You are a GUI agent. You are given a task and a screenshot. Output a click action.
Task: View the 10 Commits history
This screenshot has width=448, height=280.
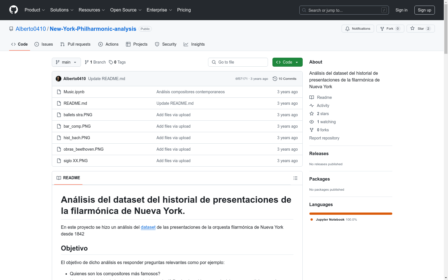(x=284, y=79)
